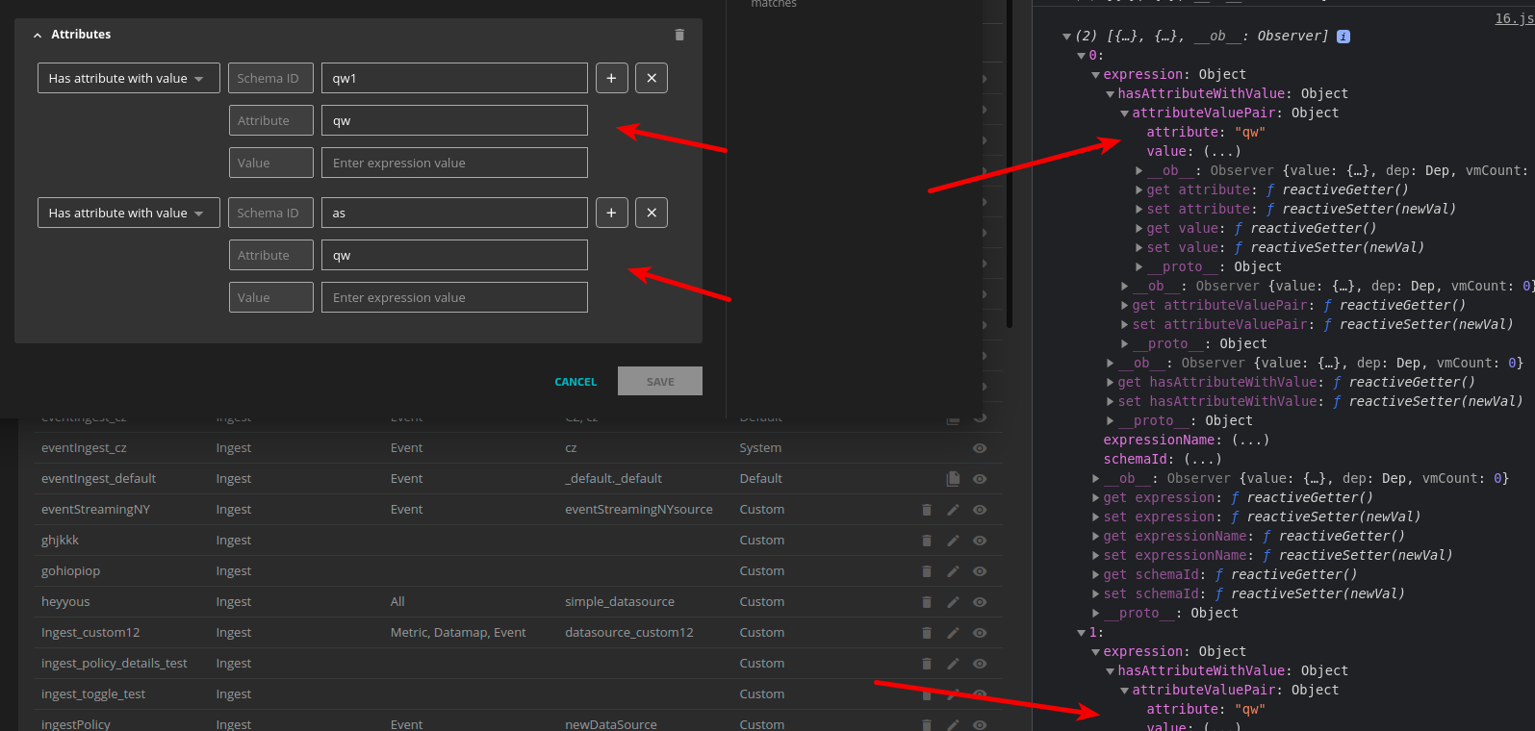The height and width of the screenshot is (731, 1535).
Task: Expand 'set expressionName' setter node
Action: [1096, 556]
